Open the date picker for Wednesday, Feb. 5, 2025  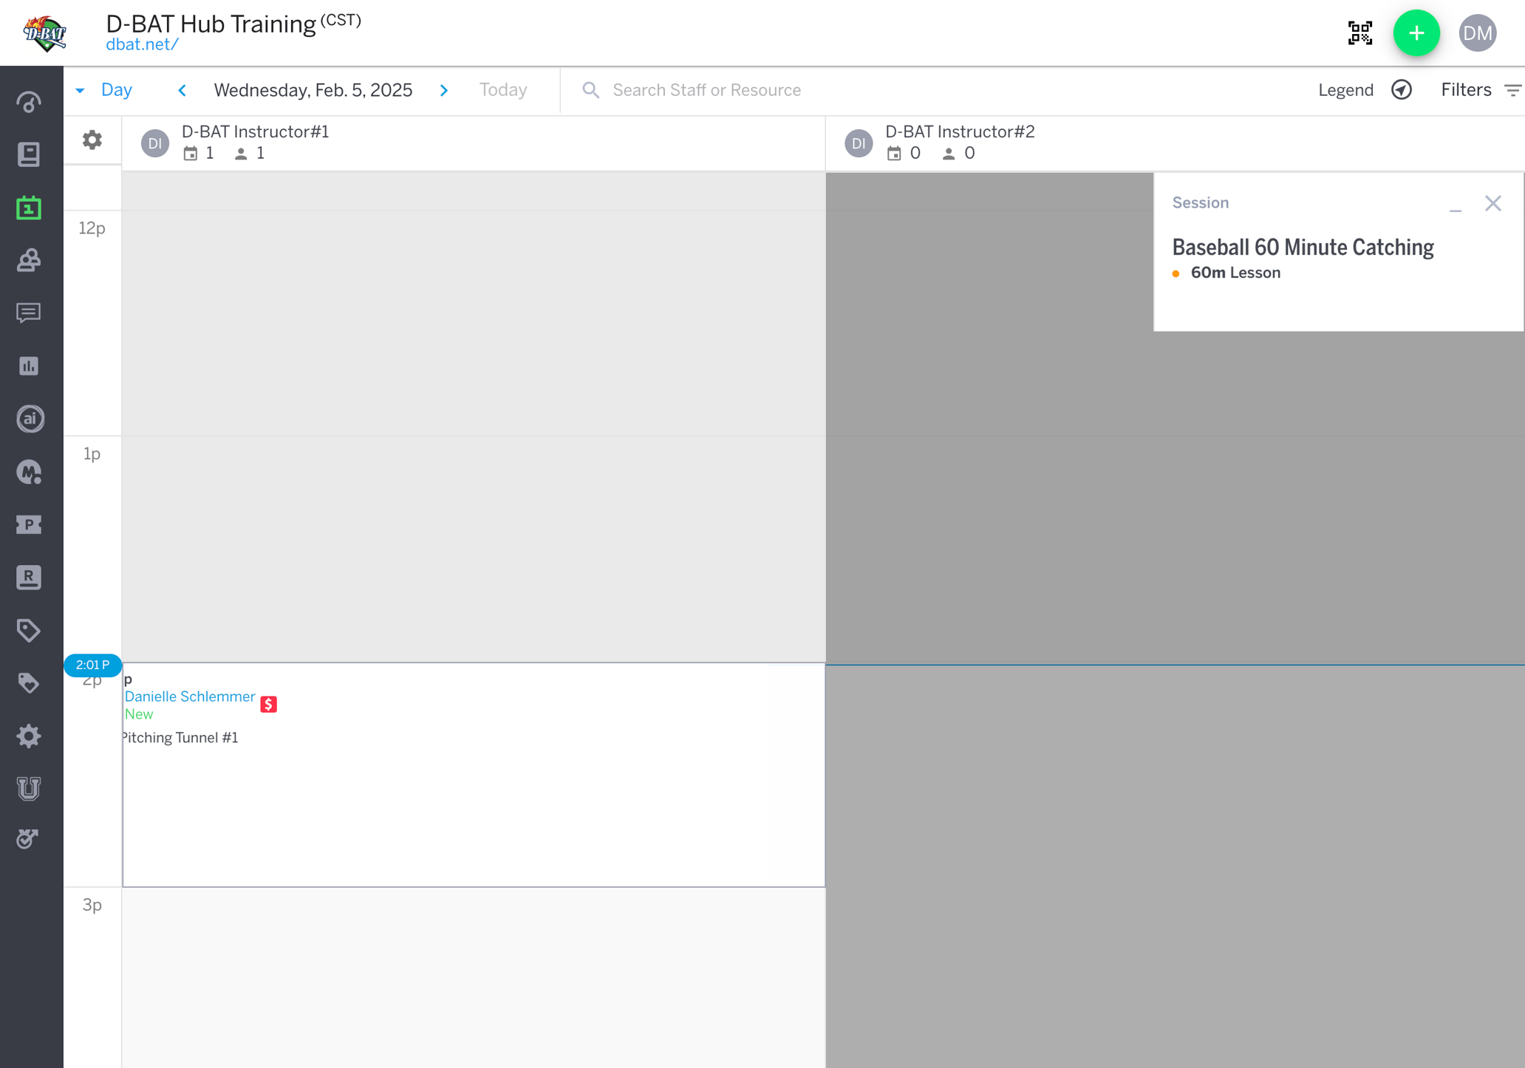coord(313,90)
